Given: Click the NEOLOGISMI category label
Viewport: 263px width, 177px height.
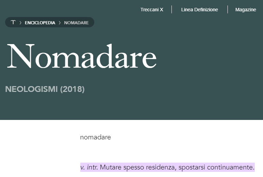Looking at the screenshot, I should click(x=31, y=89).
